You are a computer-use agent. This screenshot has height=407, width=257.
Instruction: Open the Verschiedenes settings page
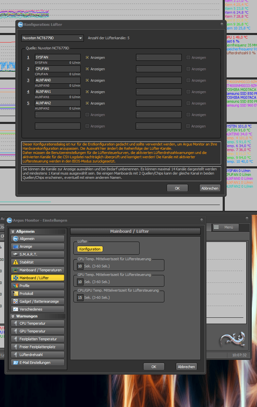click(38, 309)
